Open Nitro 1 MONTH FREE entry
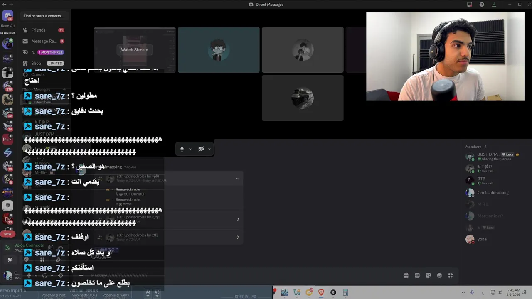Screen dimensions: 532x299 pyautogui.click(x=44, y=52)
